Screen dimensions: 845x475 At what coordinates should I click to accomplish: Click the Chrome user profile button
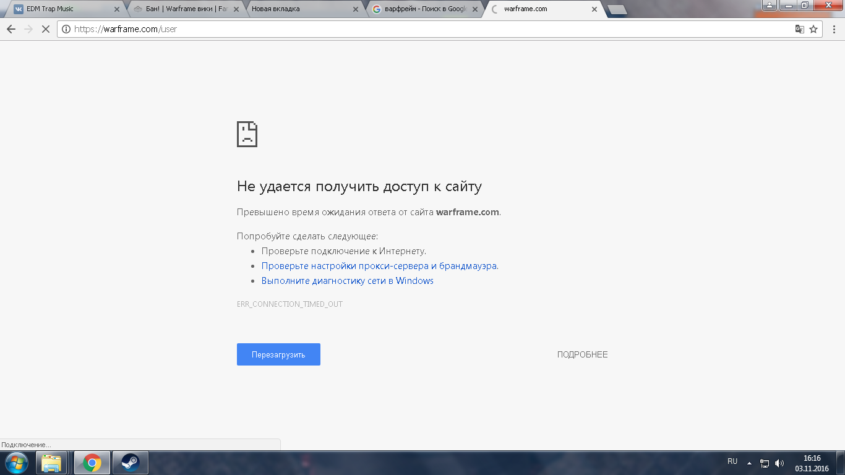pos(770,5)
